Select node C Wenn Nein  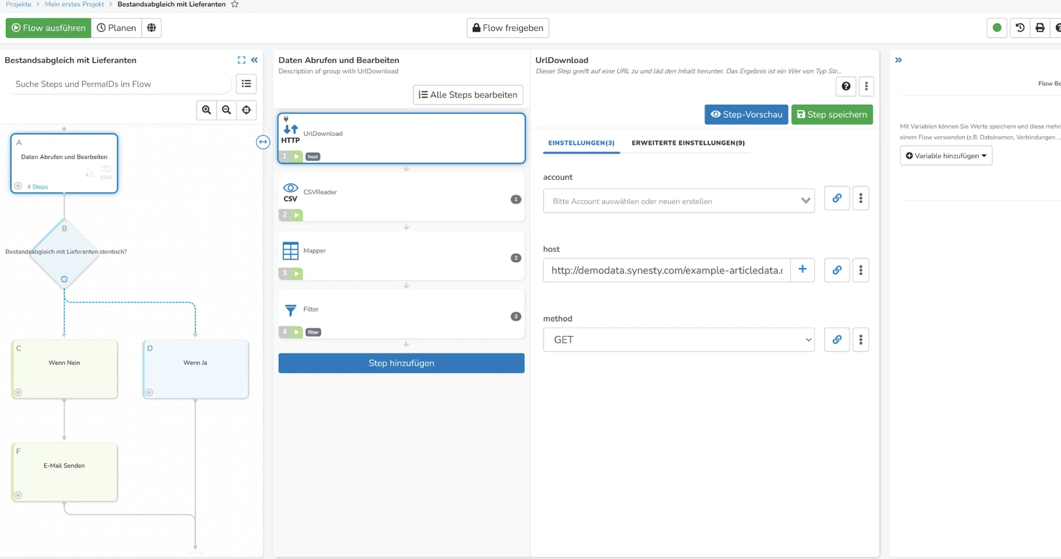coord(64,369)
